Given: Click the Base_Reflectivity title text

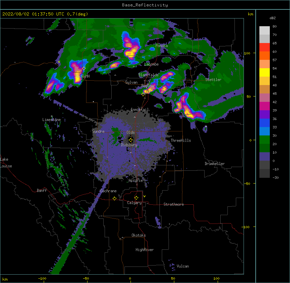Looking at the screenshot, I should pos(145,5).
